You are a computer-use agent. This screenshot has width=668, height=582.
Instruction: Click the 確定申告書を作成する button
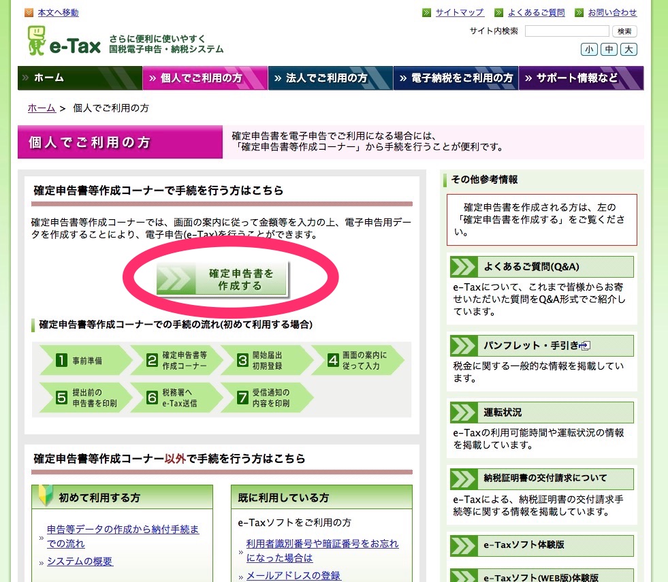[222, 279]
